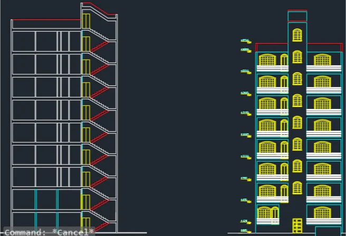Select the red roof line atop the section's left side

tap(46, 20)
